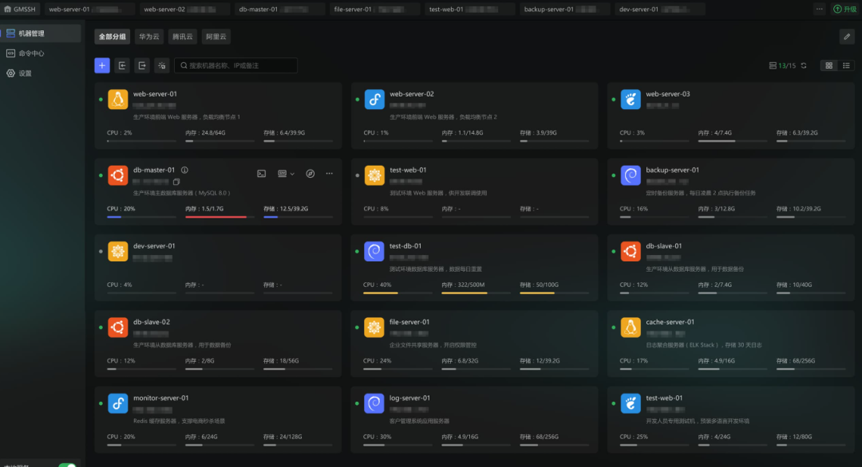Image resolution: width=862 pixels, height=467 pixels.
Task: Click the blue CPU usage bar of db-master-01
Action: point(114,218)
